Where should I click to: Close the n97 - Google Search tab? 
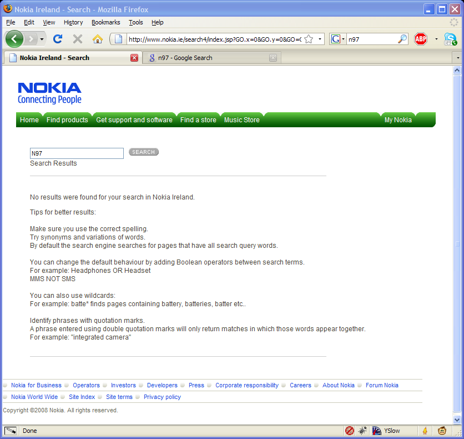[273, 58]
